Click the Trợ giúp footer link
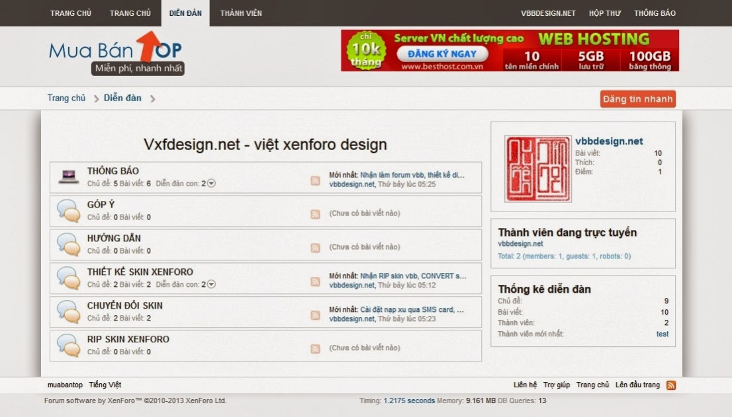 coord(557,385)
